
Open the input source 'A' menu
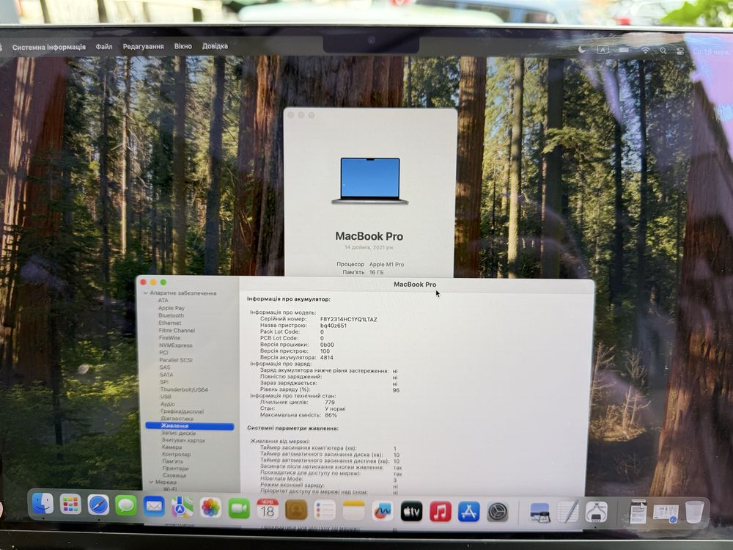coord(603,50)
